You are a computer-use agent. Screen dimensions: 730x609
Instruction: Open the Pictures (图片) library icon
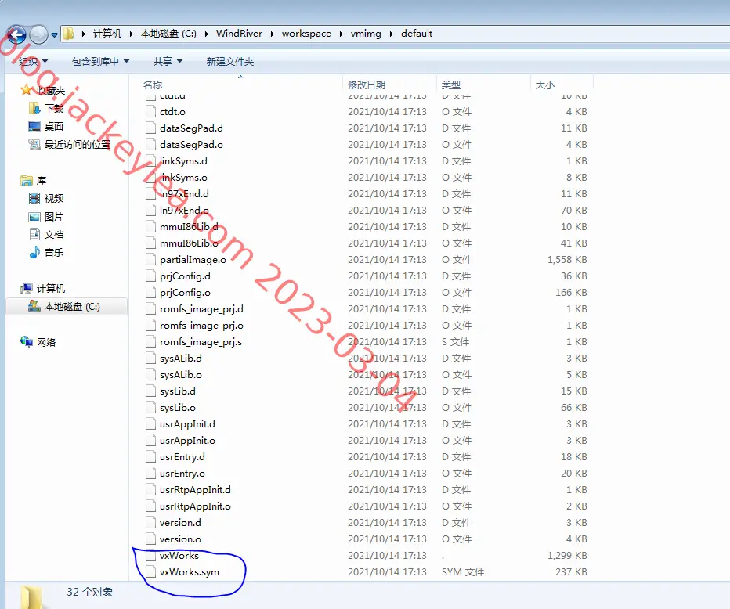coord(34,217)
